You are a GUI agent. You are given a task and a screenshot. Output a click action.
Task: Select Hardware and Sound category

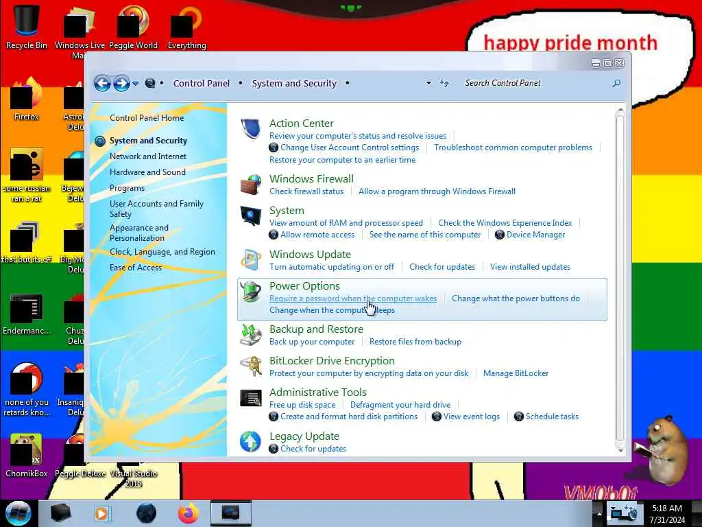(x=148, y=172)
